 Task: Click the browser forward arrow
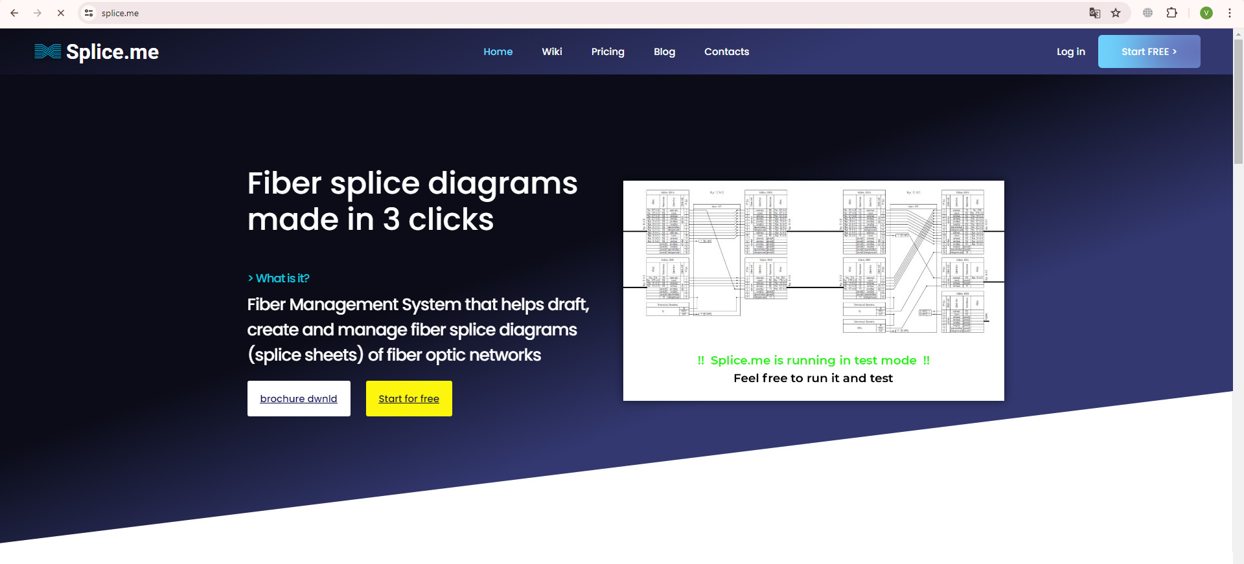click(38, 13)
